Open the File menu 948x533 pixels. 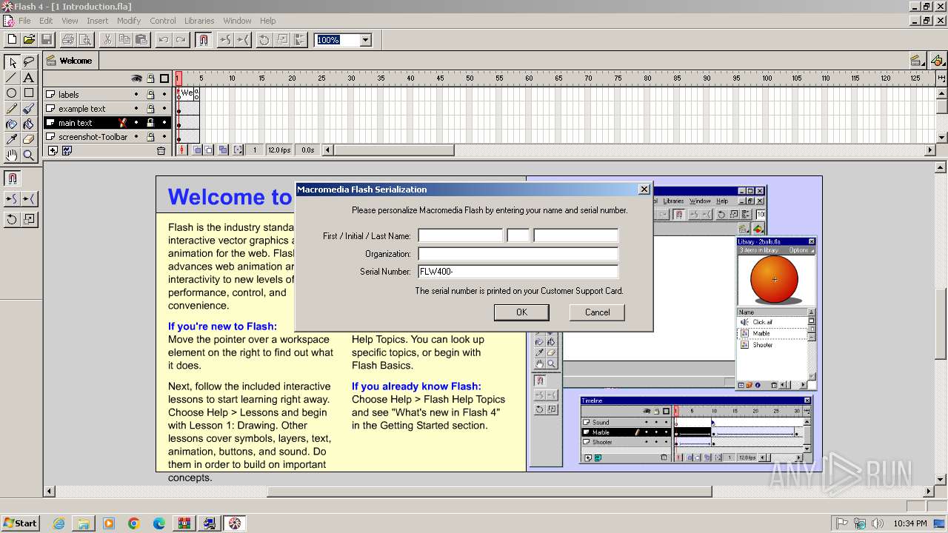point(24,21)
